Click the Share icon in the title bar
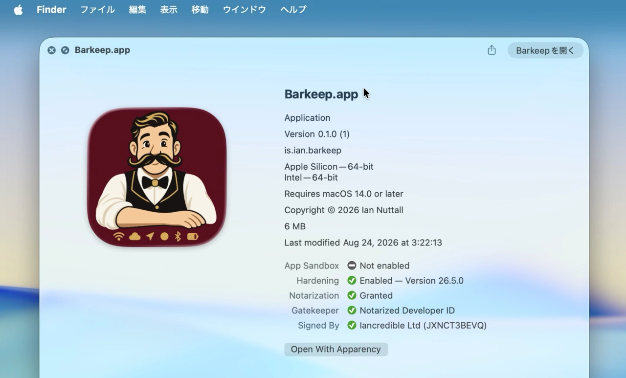Viewport: 626px width, 378px height. [x=492, y=50]
